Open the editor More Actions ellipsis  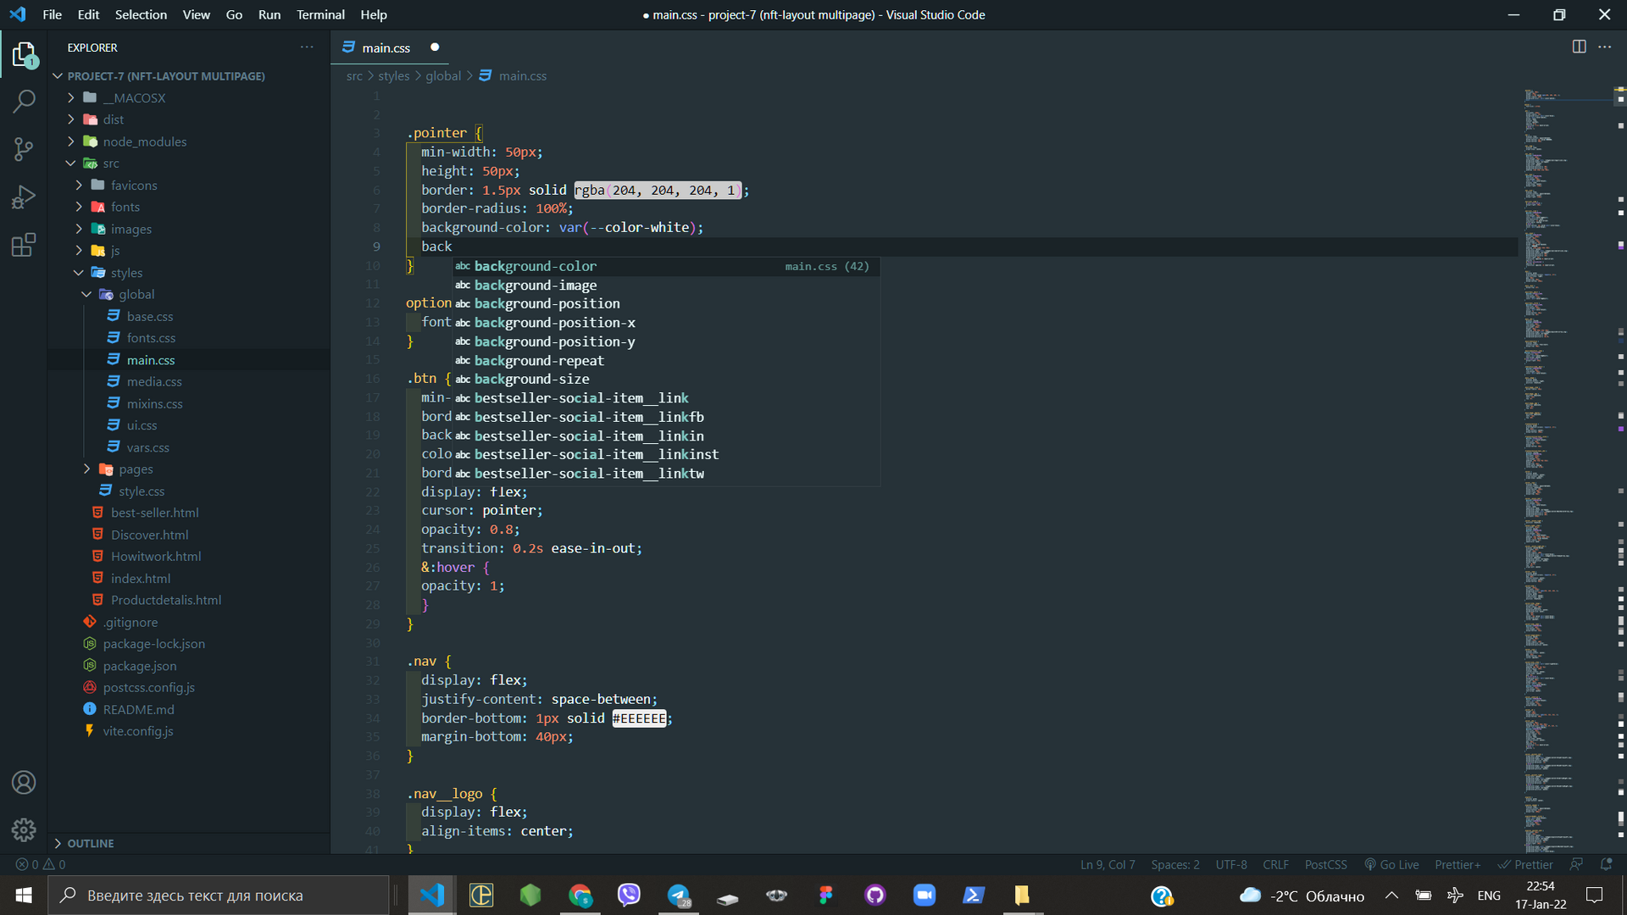[1604, 47]
